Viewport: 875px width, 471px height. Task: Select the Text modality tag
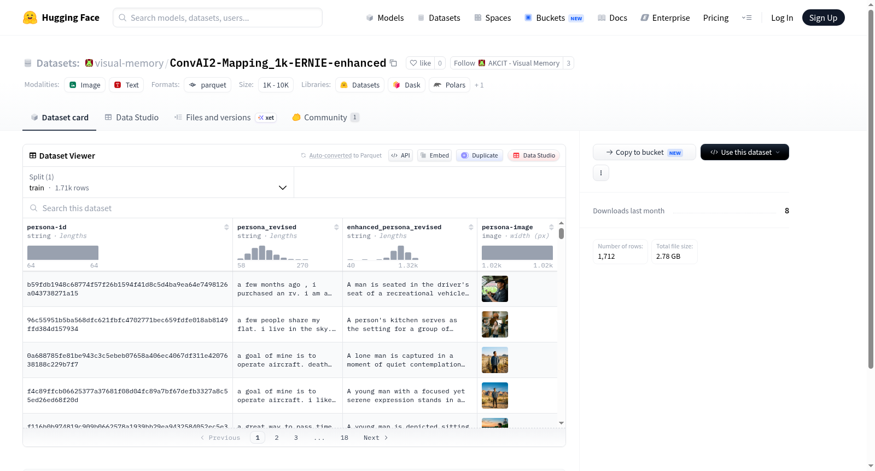[x=126, y=85]
